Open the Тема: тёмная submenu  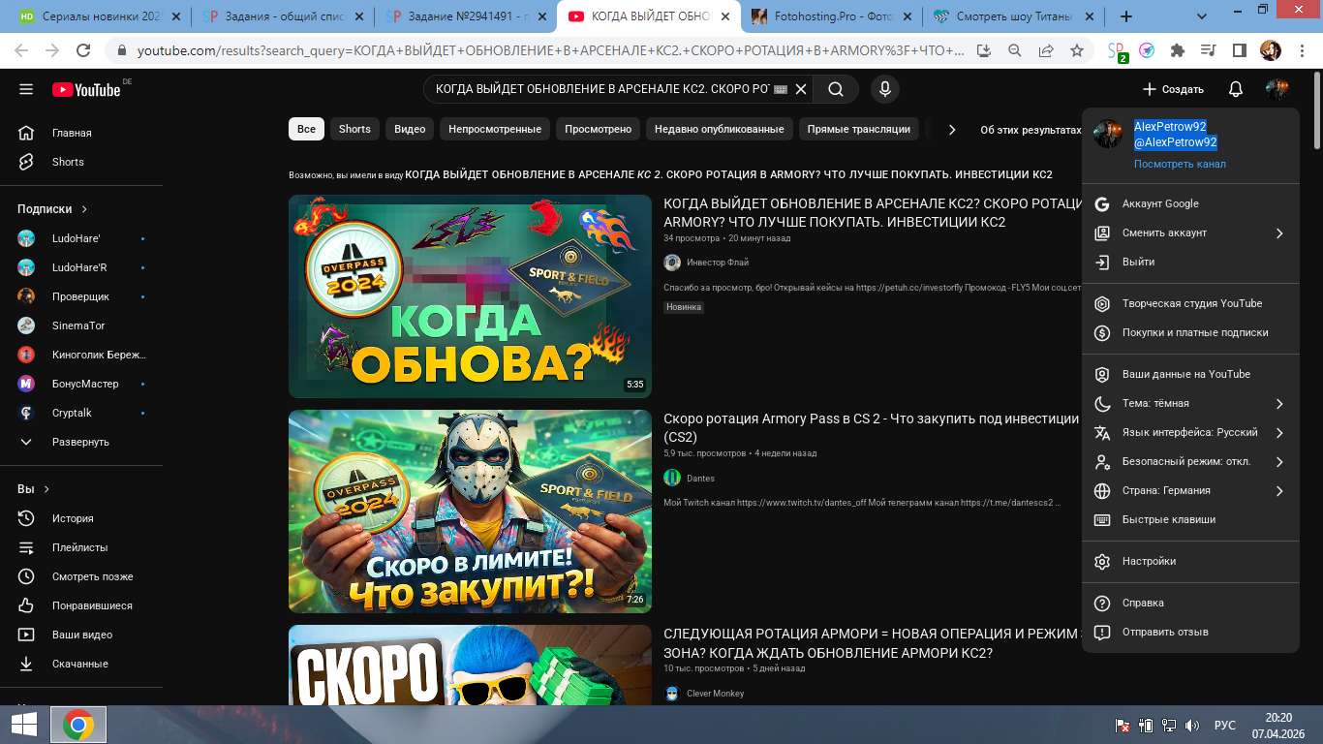1190,403
